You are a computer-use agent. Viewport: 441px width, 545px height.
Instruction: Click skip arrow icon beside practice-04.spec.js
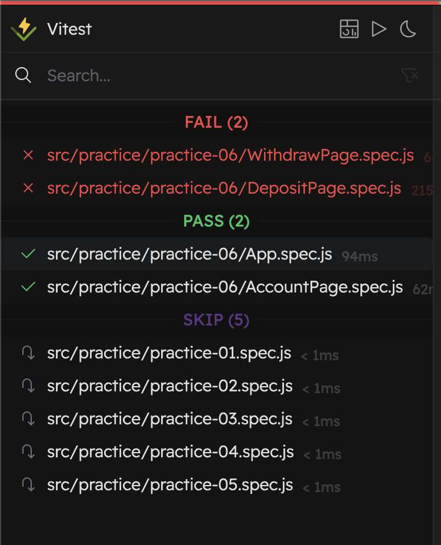click(x=28, y=452)
